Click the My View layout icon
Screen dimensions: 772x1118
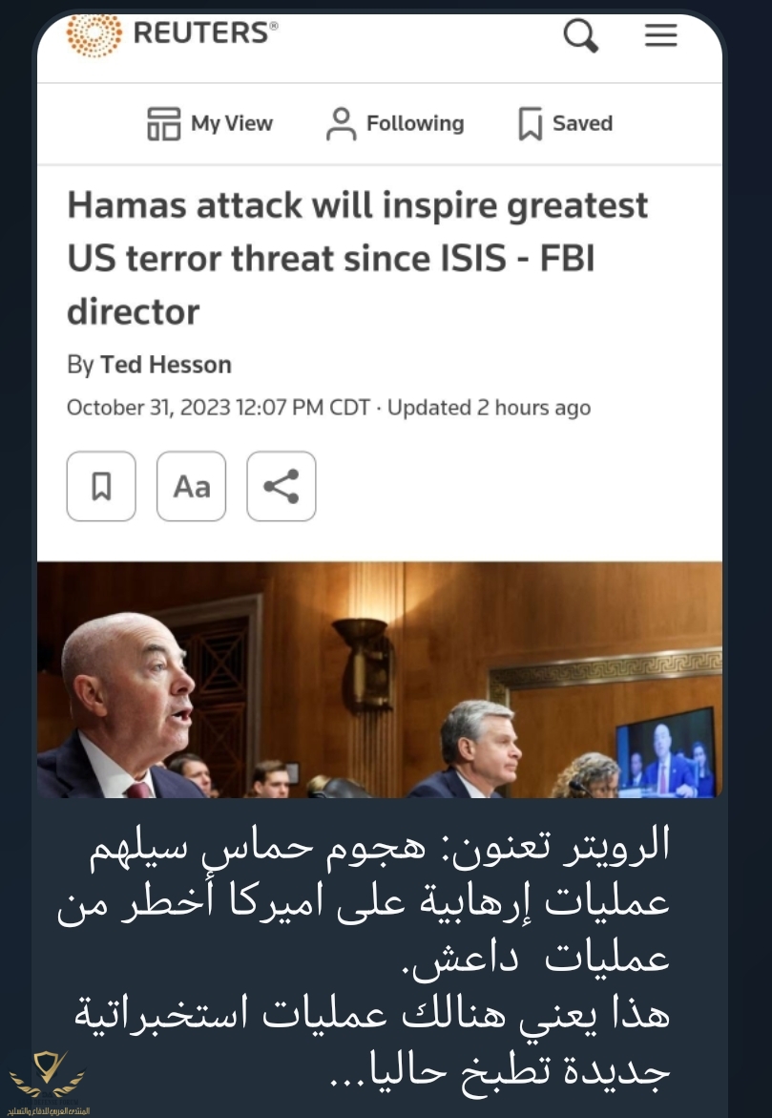click(164, 123)
